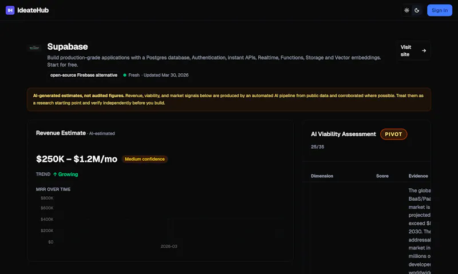This screenshot has width=458, height=274.
Task: Click the MRR OVER TIME label
Action: [x=53, y=189]
